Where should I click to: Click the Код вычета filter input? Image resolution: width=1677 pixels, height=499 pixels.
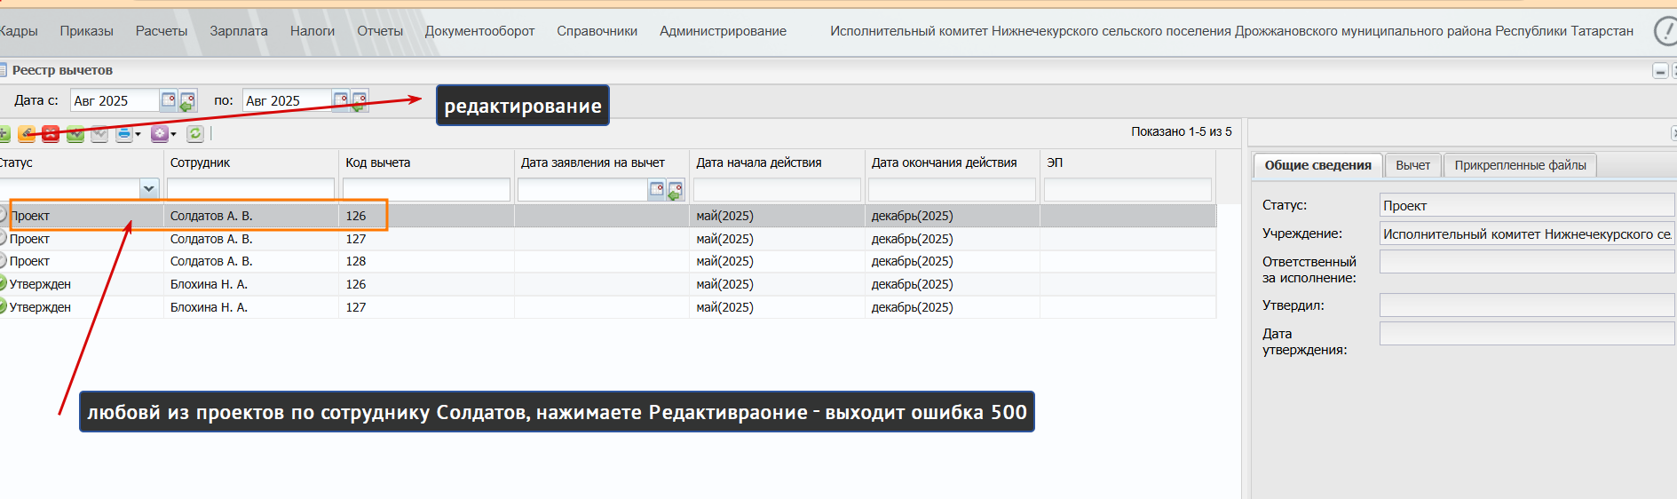pyautogui.click(x=426, y=189)
